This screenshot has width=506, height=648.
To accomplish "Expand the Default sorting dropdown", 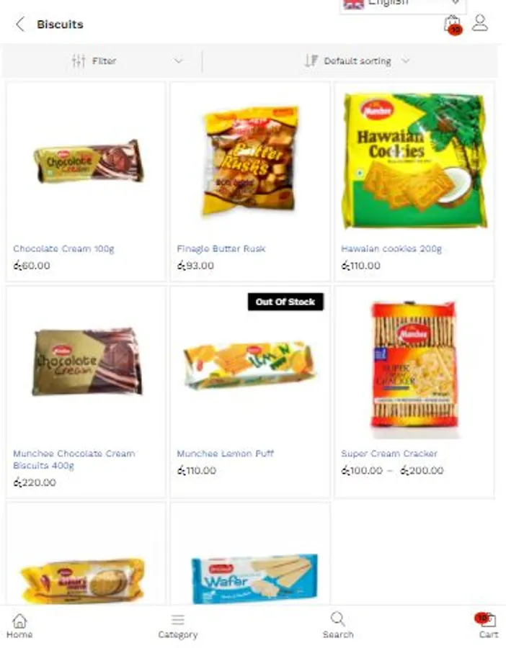I will (358, 60).
